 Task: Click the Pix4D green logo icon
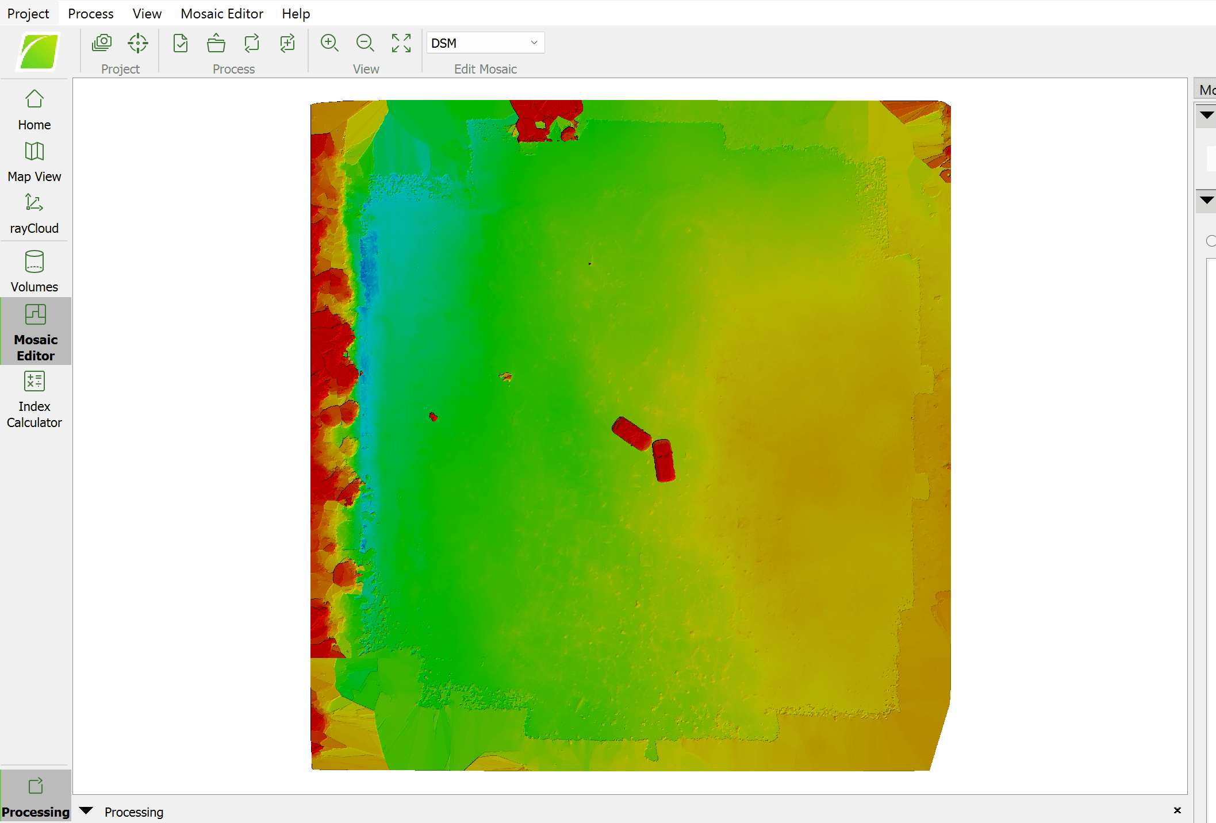pyautogui.click(x=39, y=51)
